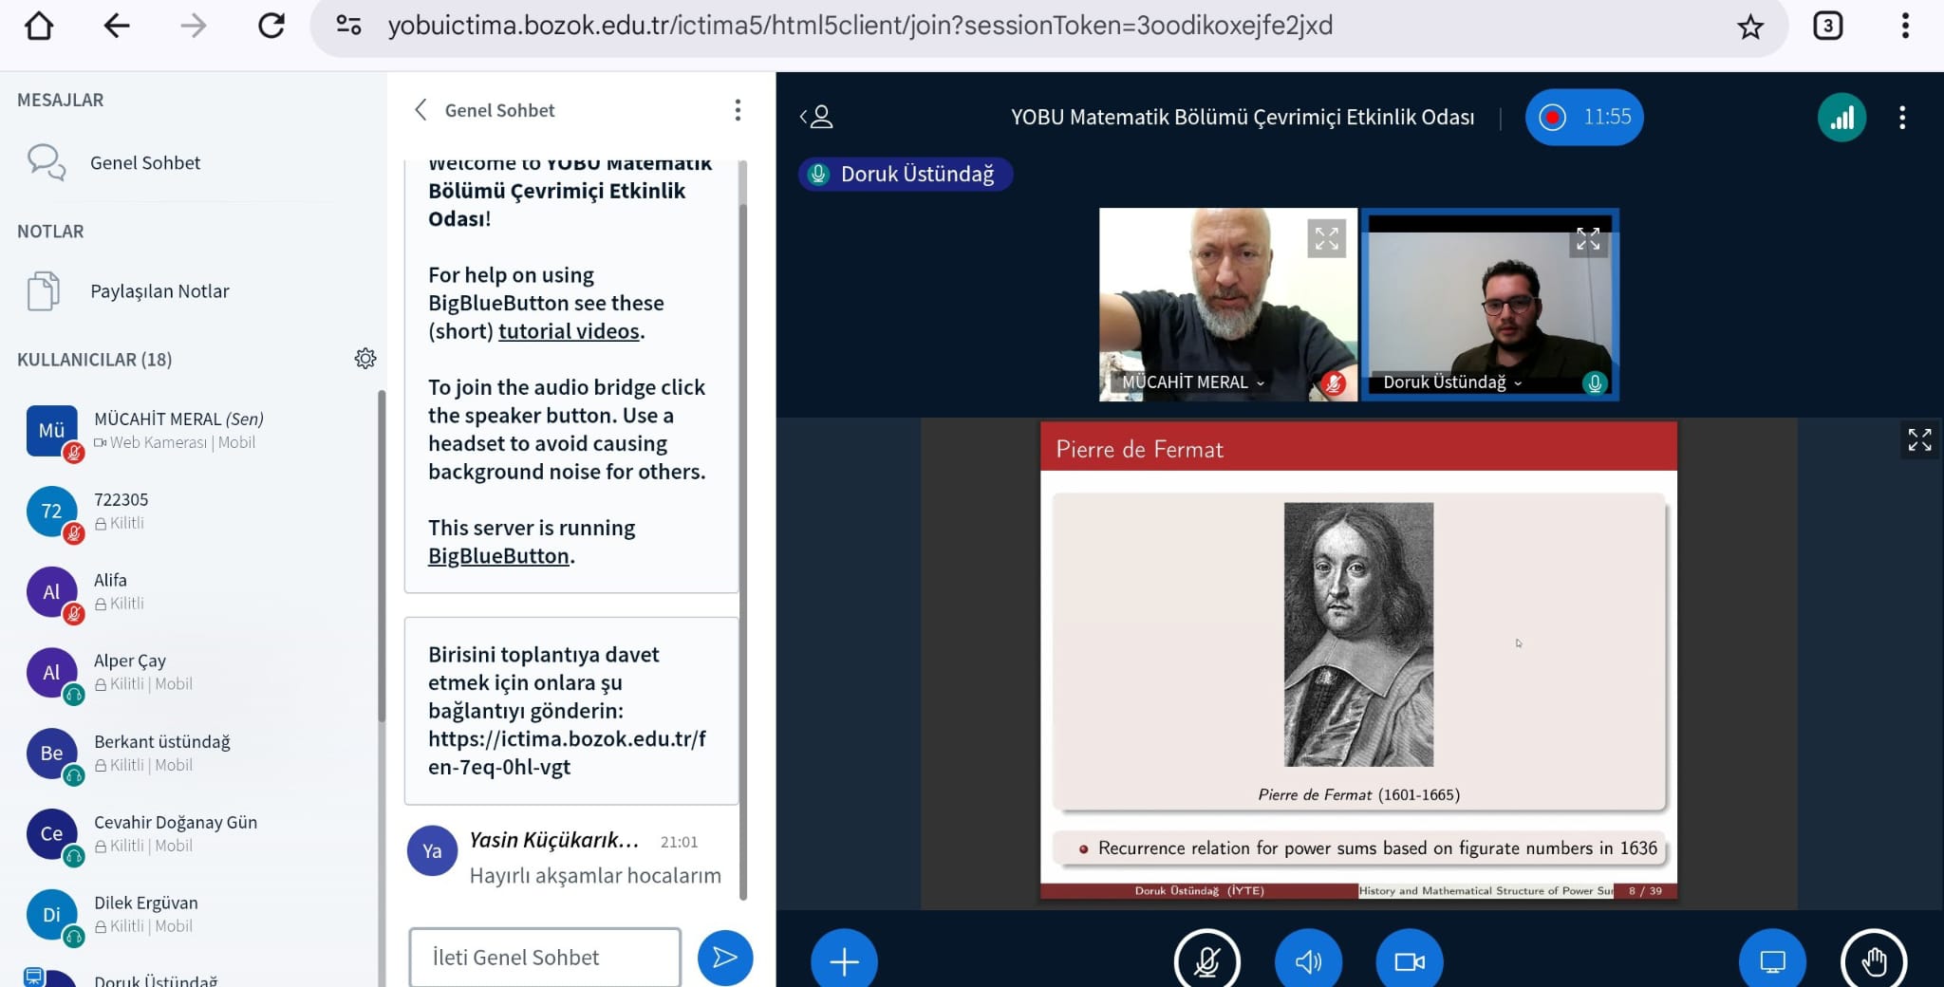Make the presentation slide fullscreen
The width and height of the screenshot is (1944, 987).
tap(1919, 440)
